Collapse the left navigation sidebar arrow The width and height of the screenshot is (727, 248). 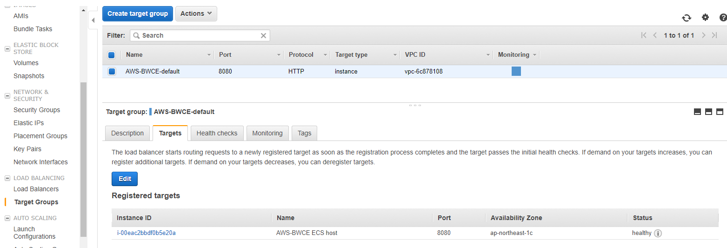click(x=93, y=20)
